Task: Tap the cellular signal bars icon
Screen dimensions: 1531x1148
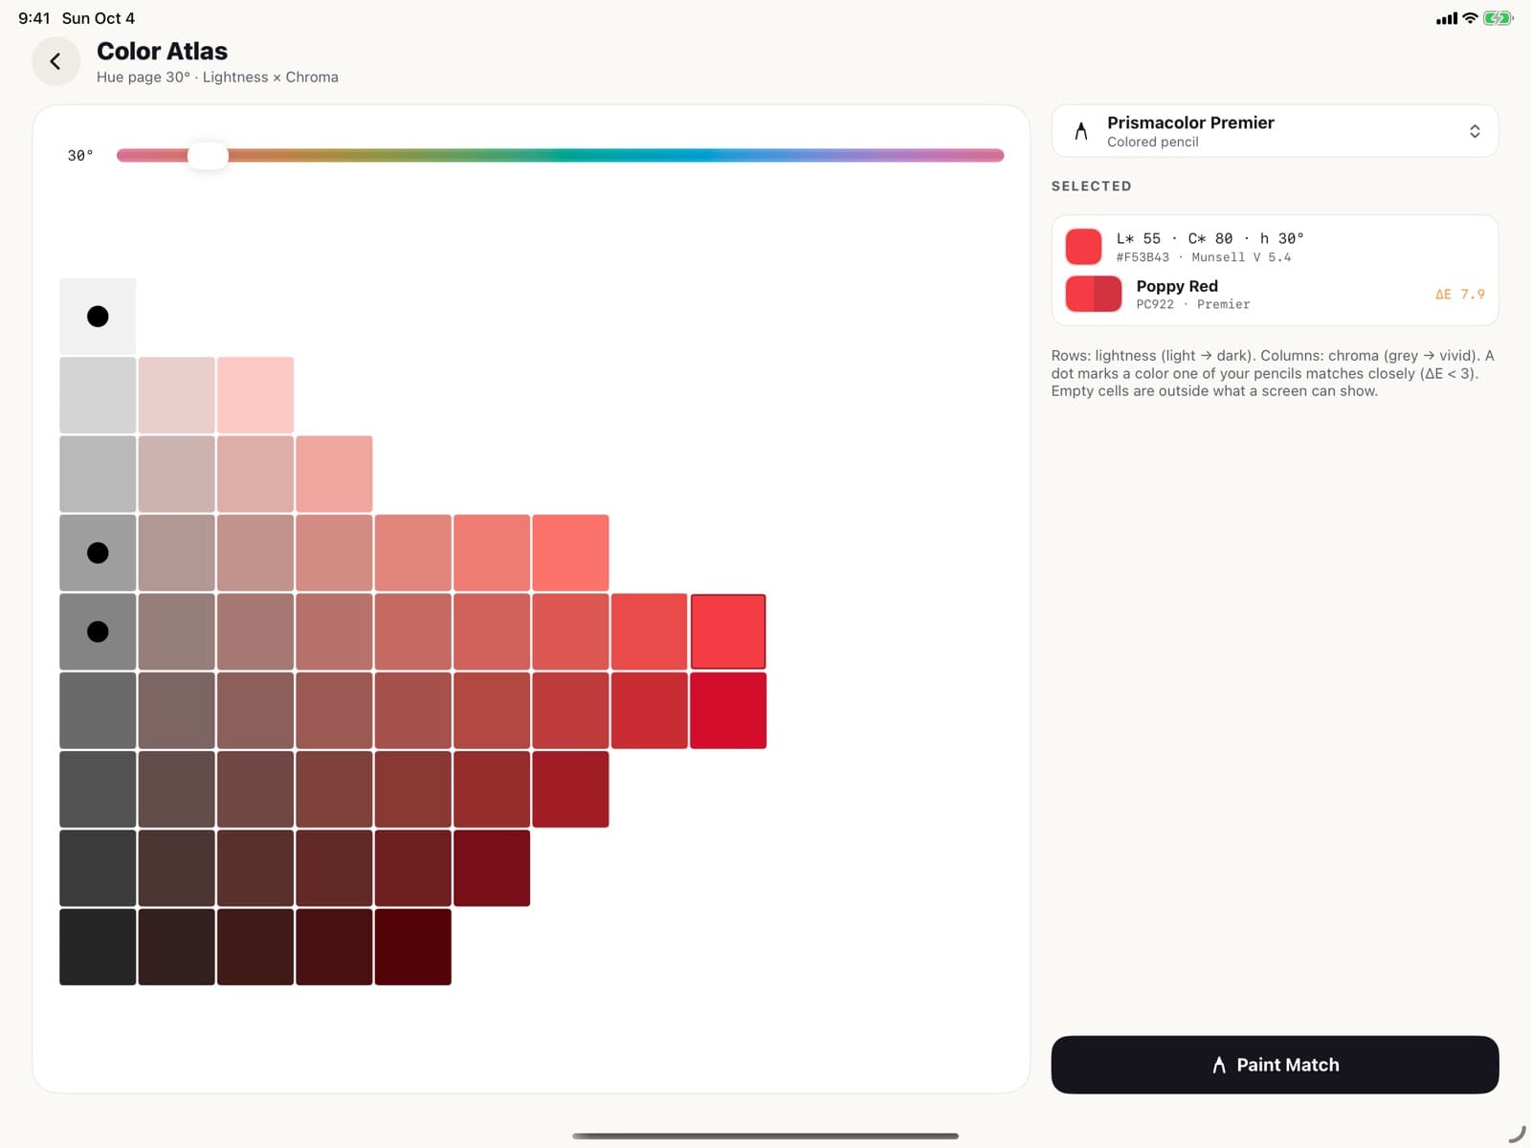Action: click(x=1446, y=18)
